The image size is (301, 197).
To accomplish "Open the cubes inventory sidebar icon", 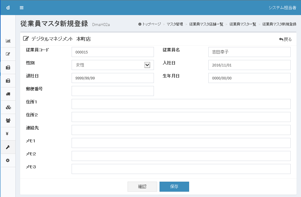I will click(8, 107).
